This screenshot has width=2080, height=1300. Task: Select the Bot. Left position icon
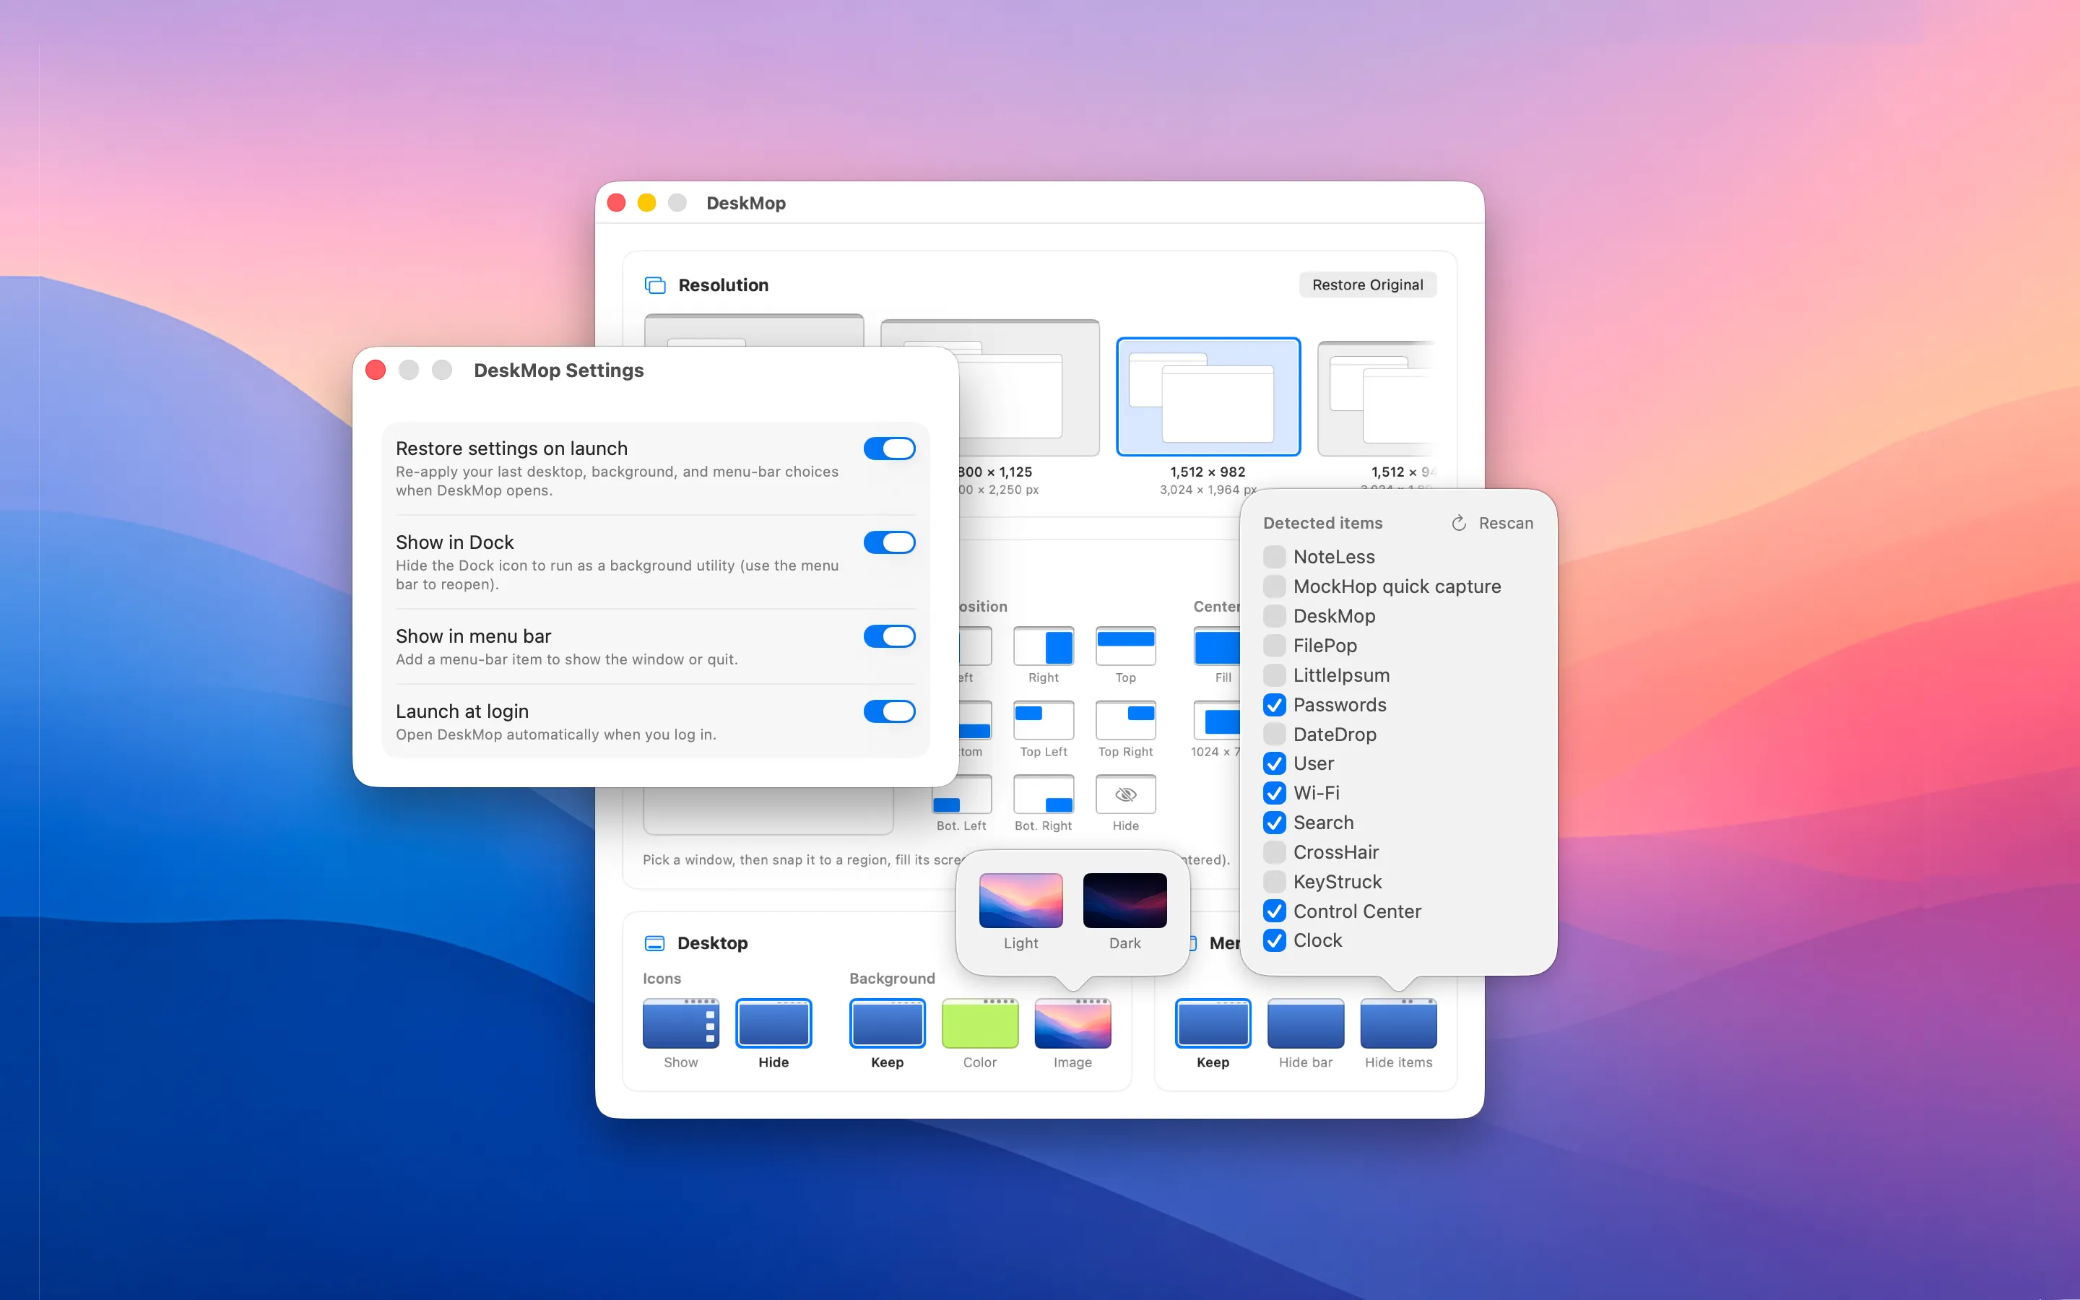(962, 794)
